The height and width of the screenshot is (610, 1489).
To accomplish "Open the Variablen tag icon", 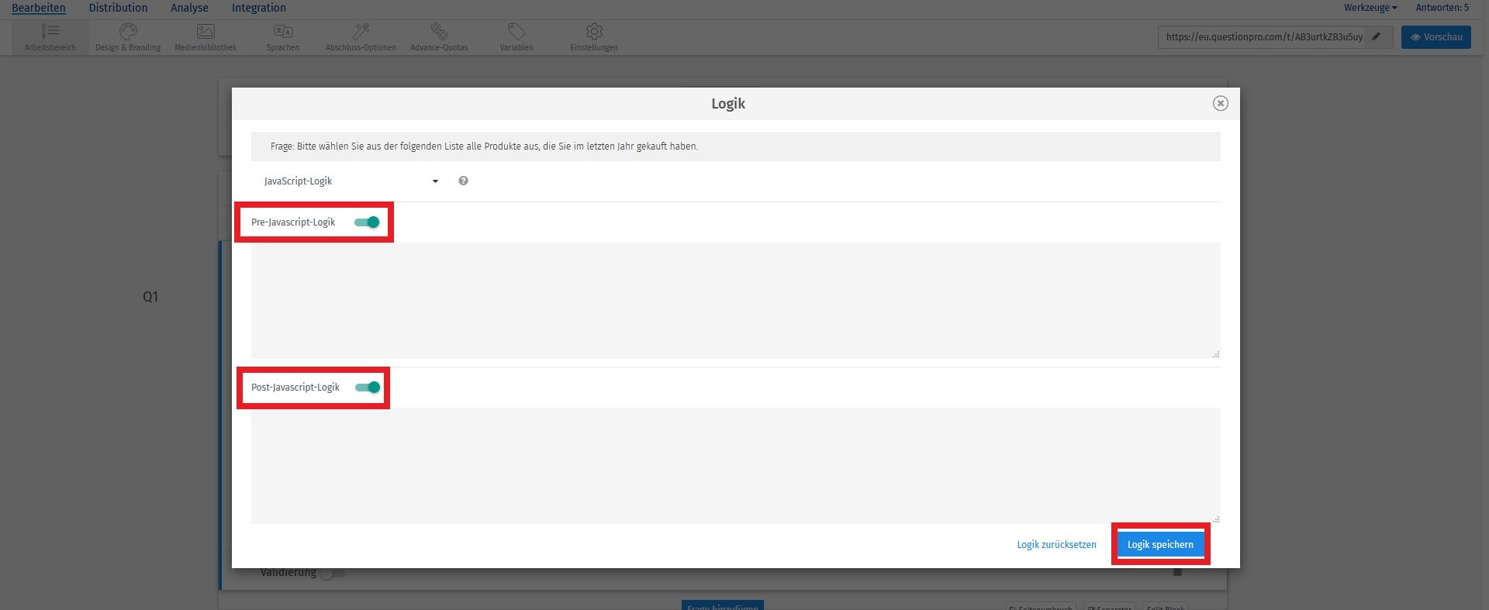I will click(x=516, y=31).
